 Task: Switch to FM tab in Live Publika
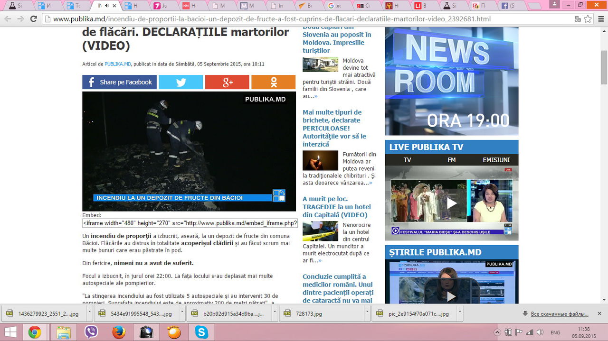451,160
